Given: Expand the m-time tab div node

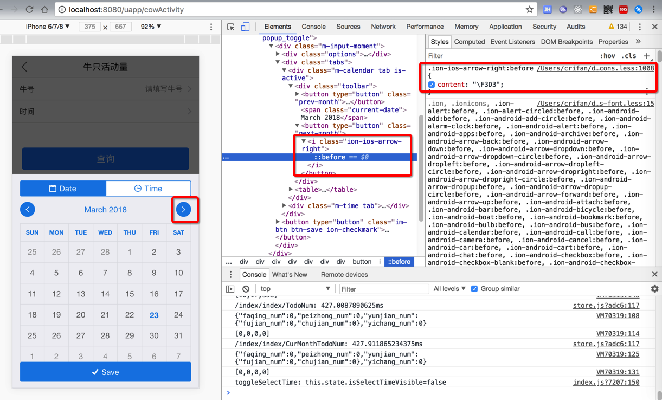Looking at the screenshot, I should tap(285, 206).
